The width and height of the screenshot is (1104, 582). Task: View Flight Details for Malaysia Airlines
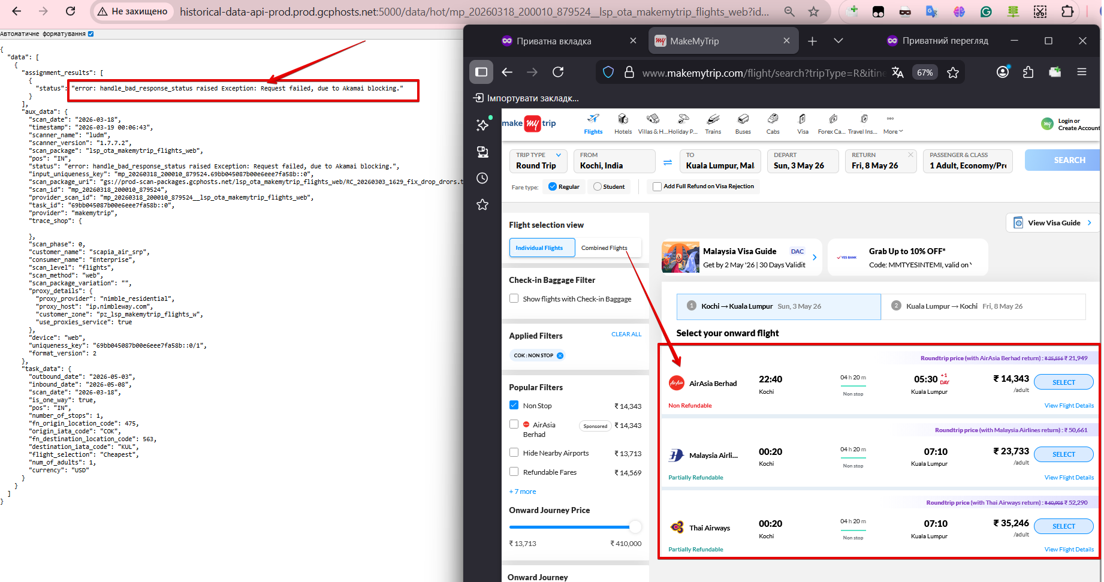click(x=1069, y=478)
